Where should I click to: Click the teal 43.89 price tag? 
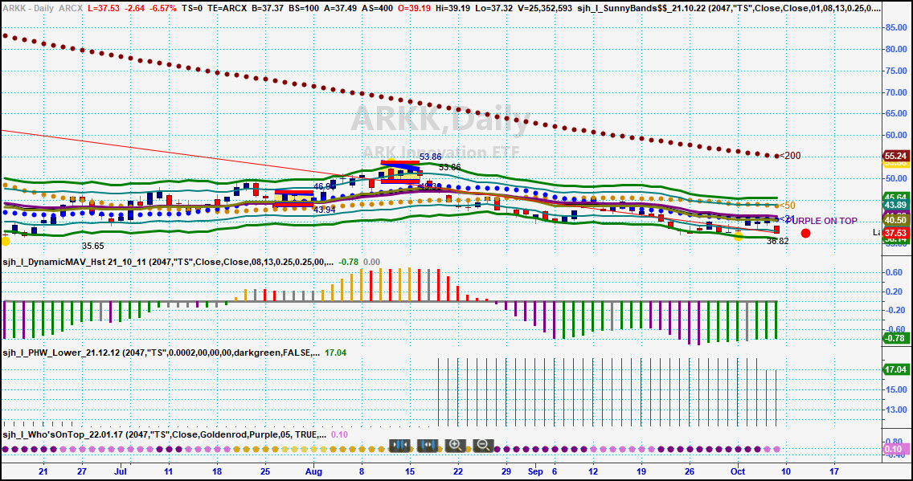tap(895, 206)
